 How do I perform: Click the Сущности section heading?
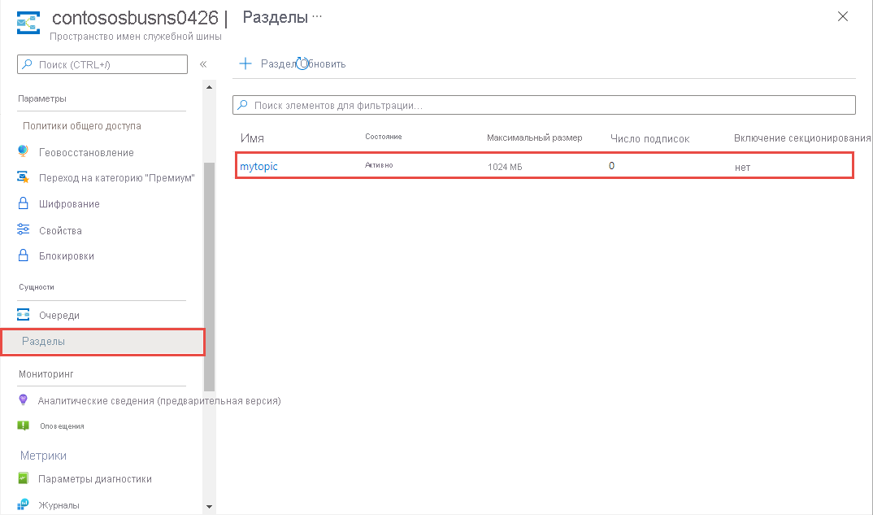pos(37,287)
